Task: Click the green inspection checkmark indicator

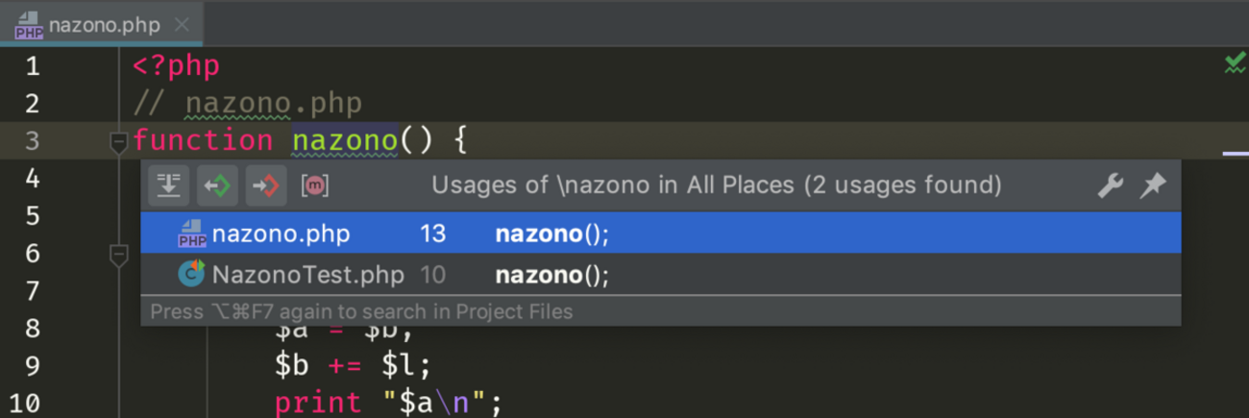Action: [1235, 64]
